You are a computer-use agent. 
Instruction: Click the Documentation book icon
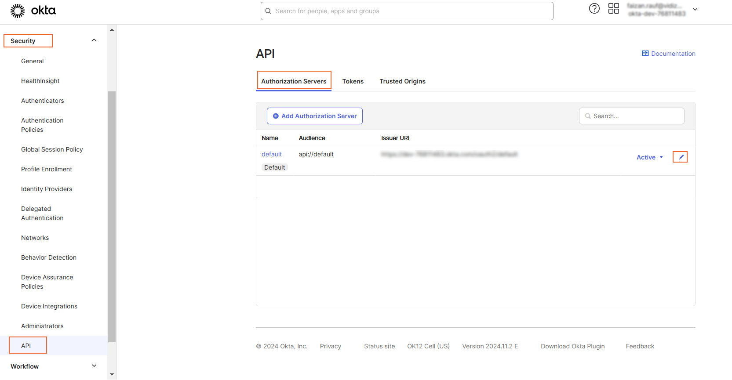pyautogui.click(x=645, y=54)
